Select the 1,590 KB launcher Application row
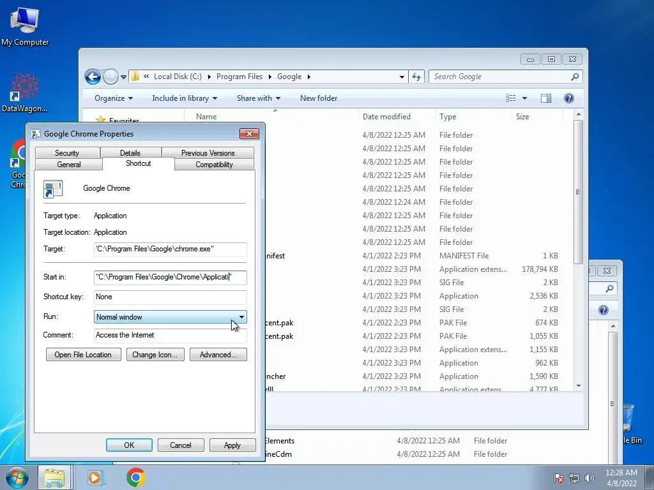Viewport: 654px width, 490px height. [x=417, y=376]
